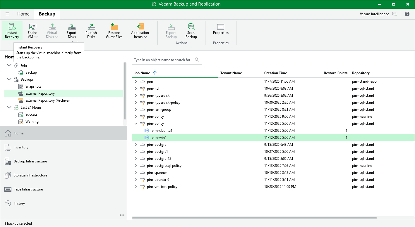
Task: Select the pim-vm-test-policy job row
Action: coord(273,187)
